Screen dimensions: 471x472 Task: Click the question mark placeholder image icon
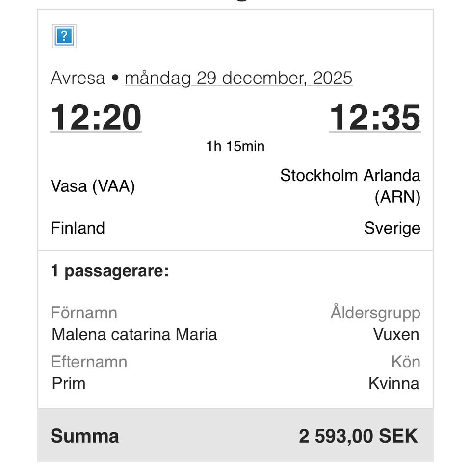[64, 36]
